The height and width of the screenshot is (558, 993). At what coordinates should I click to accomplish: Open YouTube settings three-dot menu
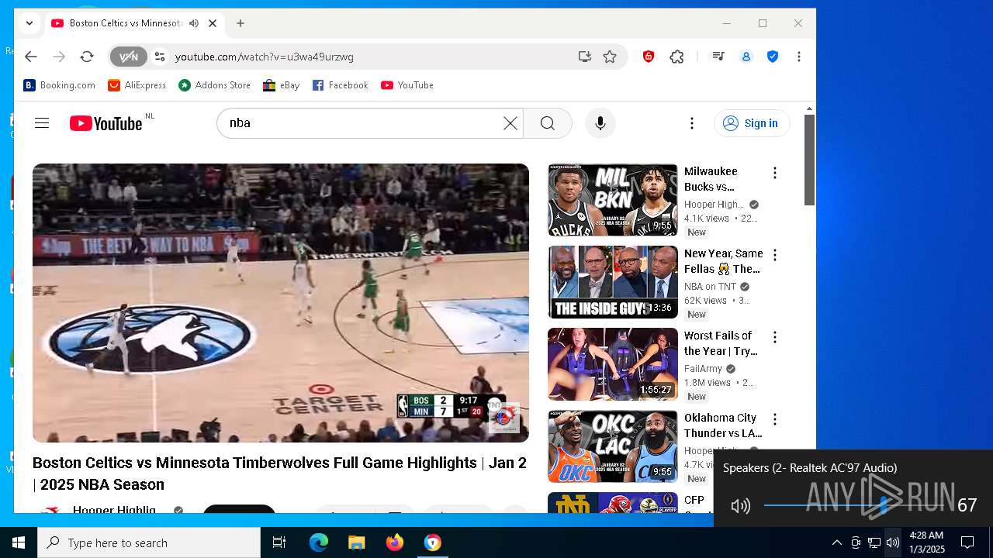pyautogui.click(x=692, y=123)
